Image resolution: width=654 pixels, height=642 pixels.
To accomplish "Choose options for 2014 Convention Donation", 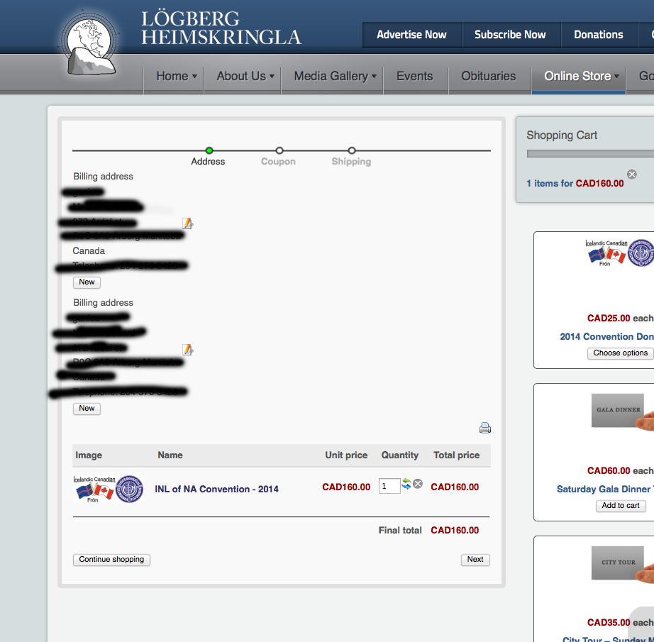I will [620, 353].
